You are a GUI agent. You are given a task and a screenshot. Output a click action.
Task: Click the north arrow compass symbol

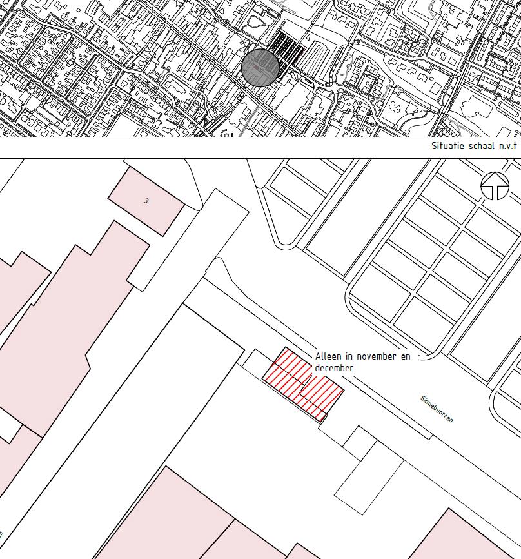coord(495,187)
